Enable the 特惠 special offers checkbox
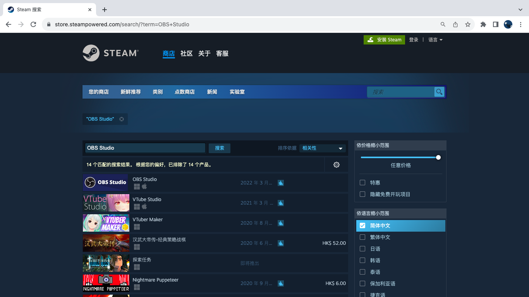This screenshot has height=297, width=529. pos(362,183)
